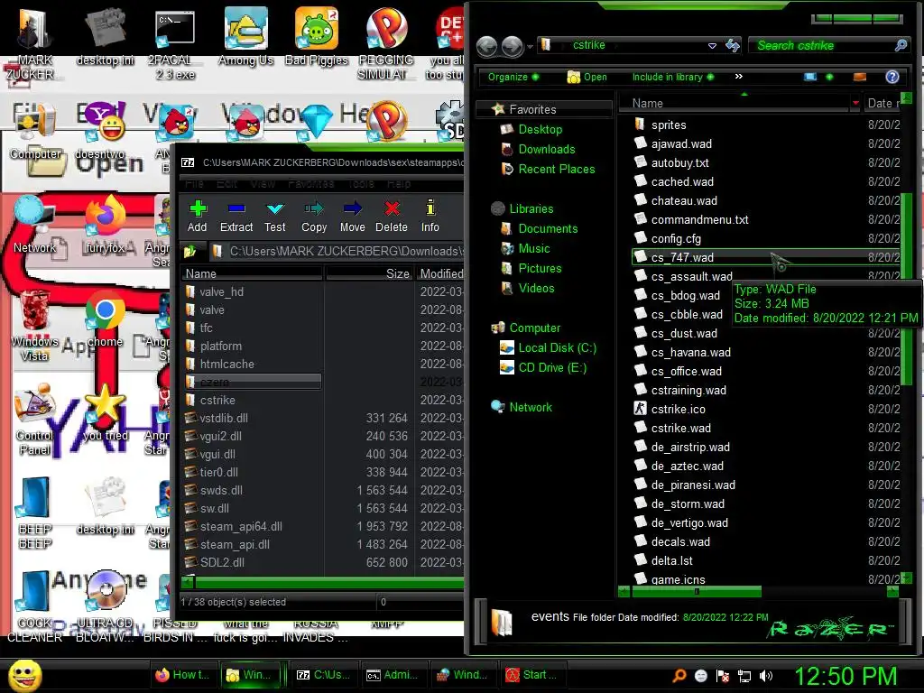924x693 pixels.
Task: Open the View menu in 7-Zip
Action: 263,184
